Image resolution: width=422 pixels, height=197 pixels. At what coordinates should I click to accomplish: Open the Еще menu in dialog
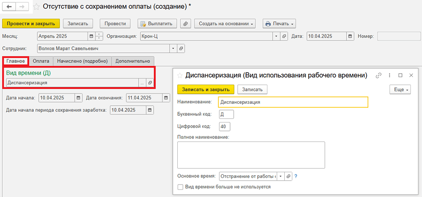(401, 89)
